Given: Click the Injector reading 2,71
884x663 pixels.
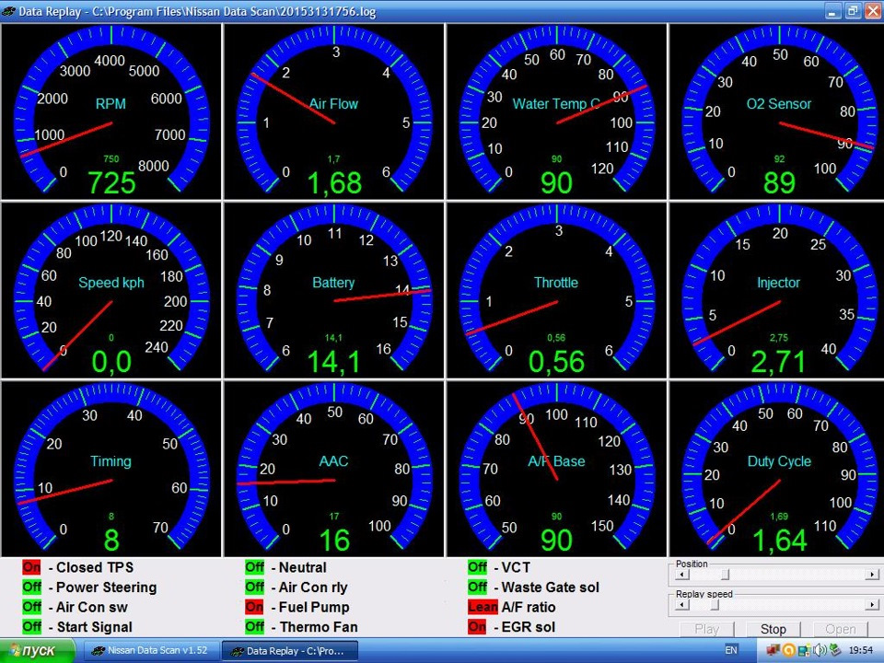Looking at the screenshot, I should coord(778,362).
